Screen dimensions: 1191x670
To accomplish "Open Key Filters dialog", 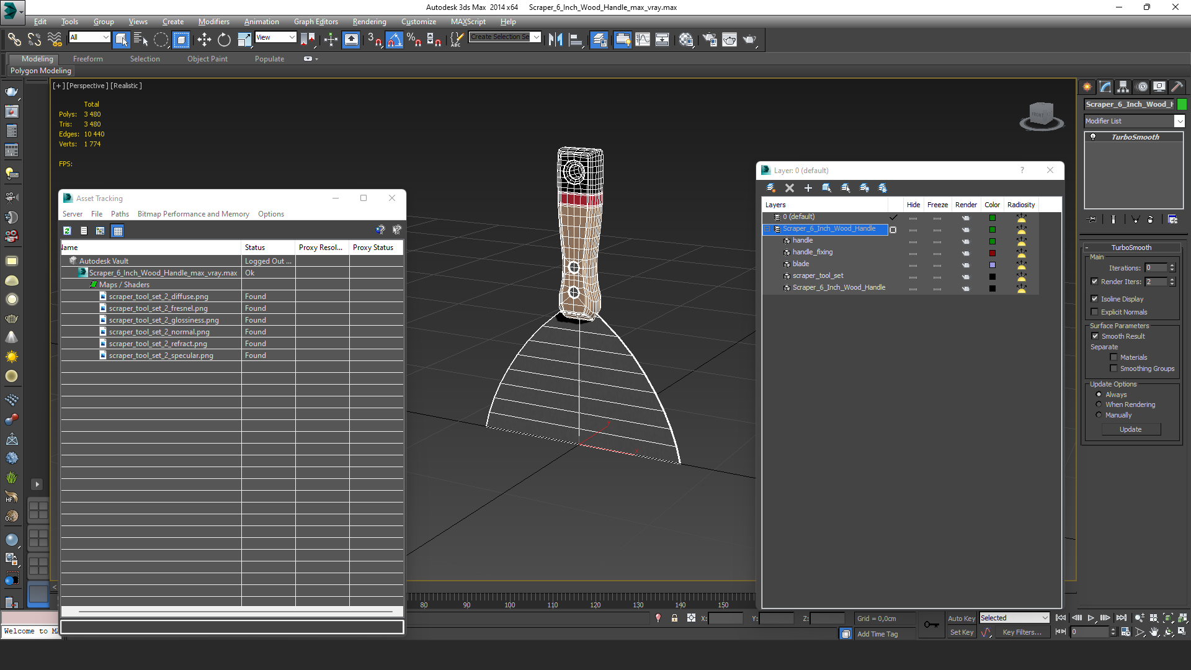I will (x=1022, y=632).
